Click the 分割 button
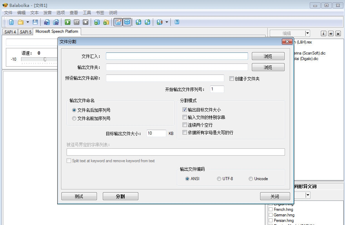 click(x=120, y=196)
